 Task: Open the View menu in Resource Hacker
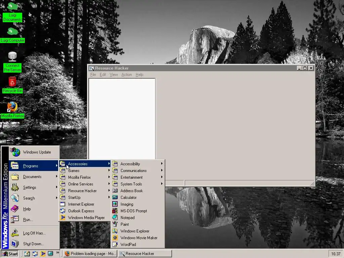[x=114, y=75]
